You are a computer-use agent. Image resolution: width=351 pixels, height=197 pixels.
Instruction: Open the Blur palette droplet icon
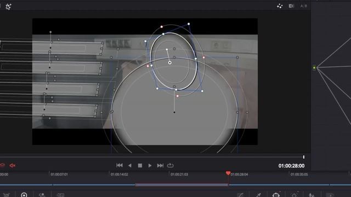pyautogui.click(x=312, y=195)
